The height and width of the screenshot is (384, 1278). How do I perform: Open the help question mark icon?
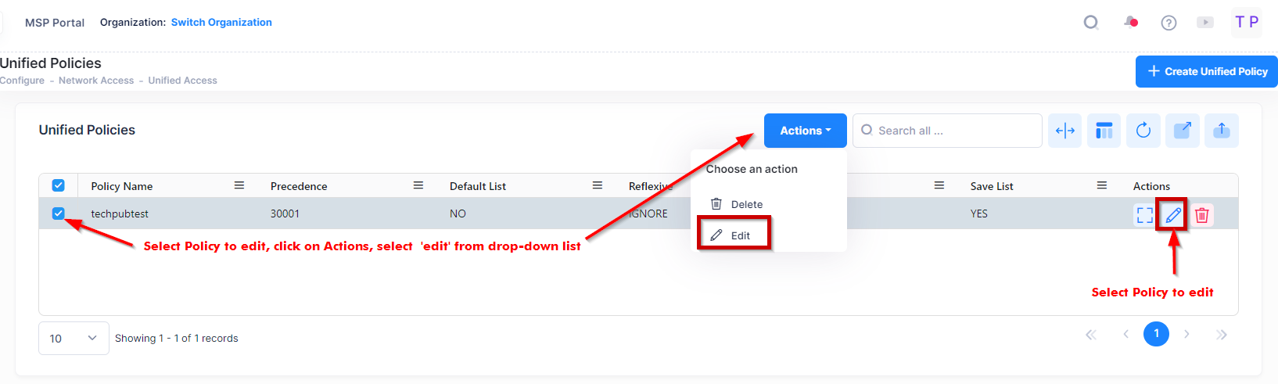[x=1169, y=23]
